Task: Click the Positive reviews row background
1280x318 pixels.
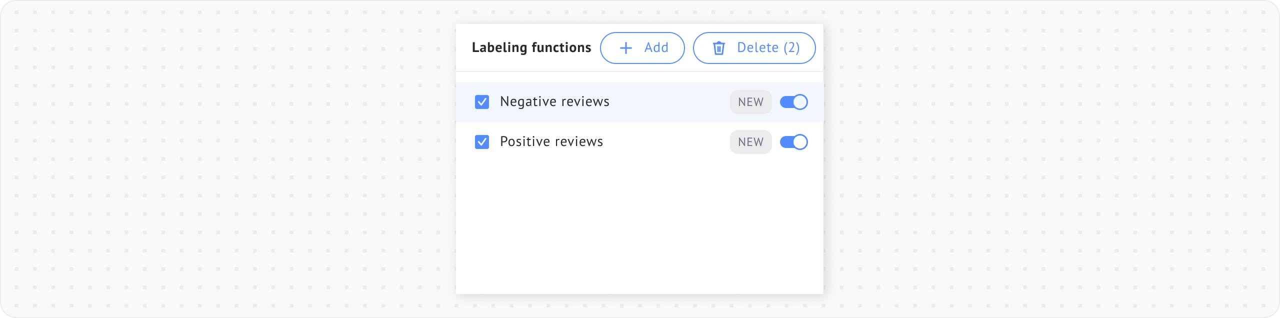Action: pyautogui.click(x=670, y=142)
